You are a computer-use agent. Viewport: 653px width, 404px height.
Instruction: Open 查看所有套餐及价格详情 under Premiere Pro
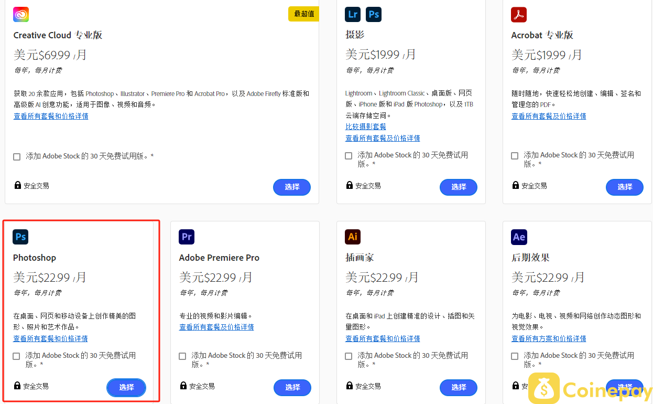(216, 327)
